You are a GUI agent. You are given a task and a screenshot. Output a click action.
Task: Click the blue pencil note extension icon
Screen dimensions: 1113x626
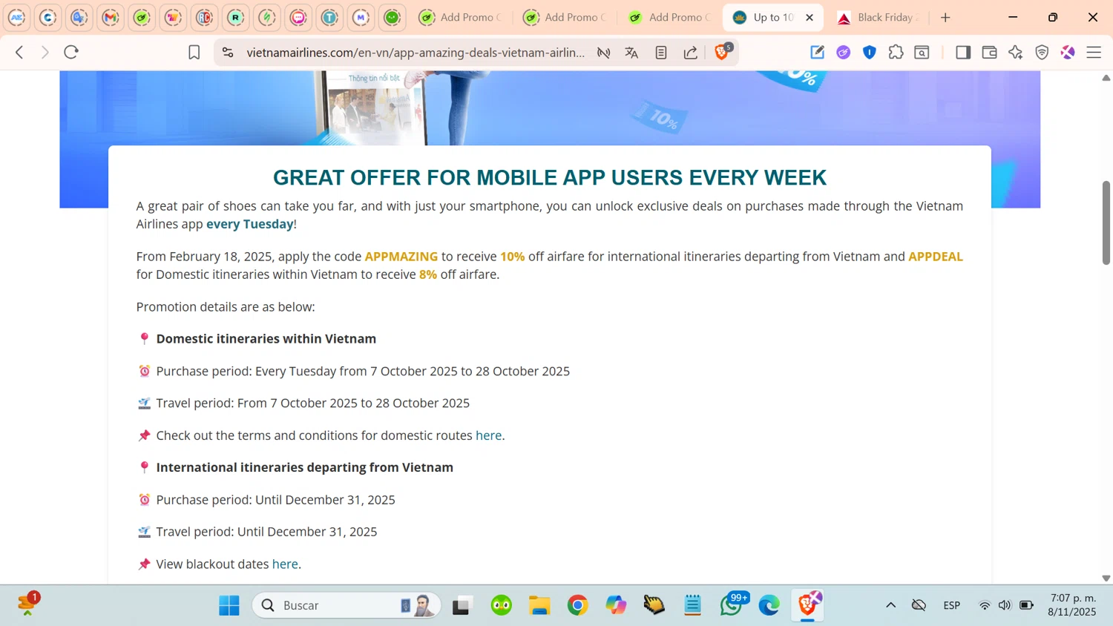[x=817, y=52]
